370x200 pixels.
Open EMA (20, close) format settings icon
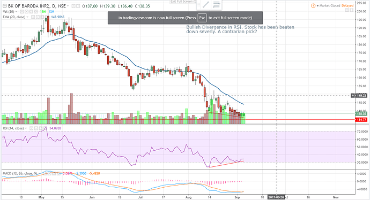tap(38, 17)
